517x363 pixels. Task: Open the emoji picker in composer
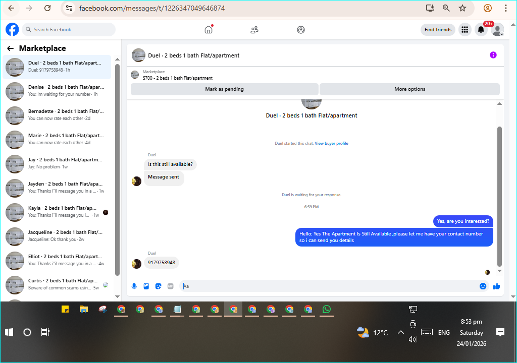(x=483, y=286)
